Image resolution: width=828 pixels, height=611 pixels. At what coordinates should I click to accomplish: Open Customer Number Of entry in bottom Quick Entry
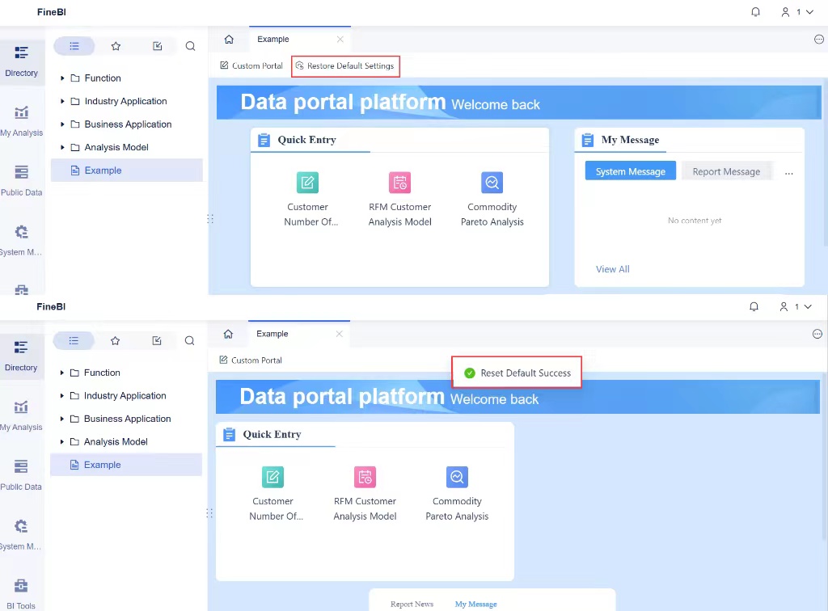(272, 493)
